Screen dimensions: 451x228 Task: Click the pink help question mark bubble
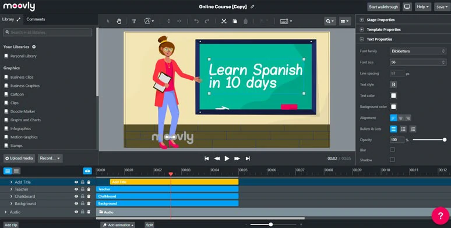click(441, 216)
